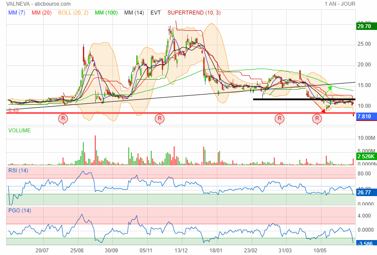Click the 25/08 date axis label

(77, 251)
